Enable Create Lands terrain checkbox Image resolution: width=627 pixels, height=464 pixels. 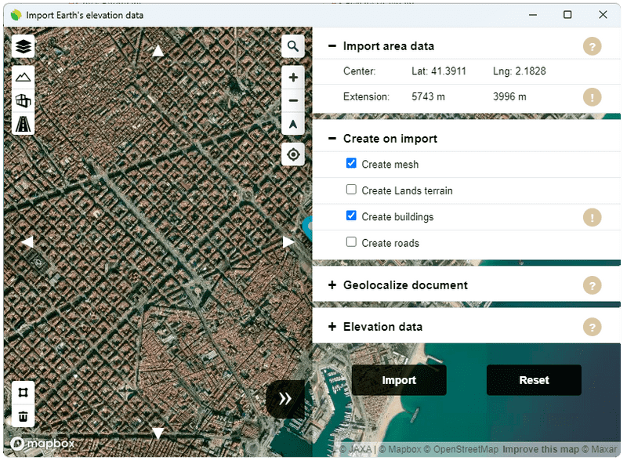(x=351, y=190)
